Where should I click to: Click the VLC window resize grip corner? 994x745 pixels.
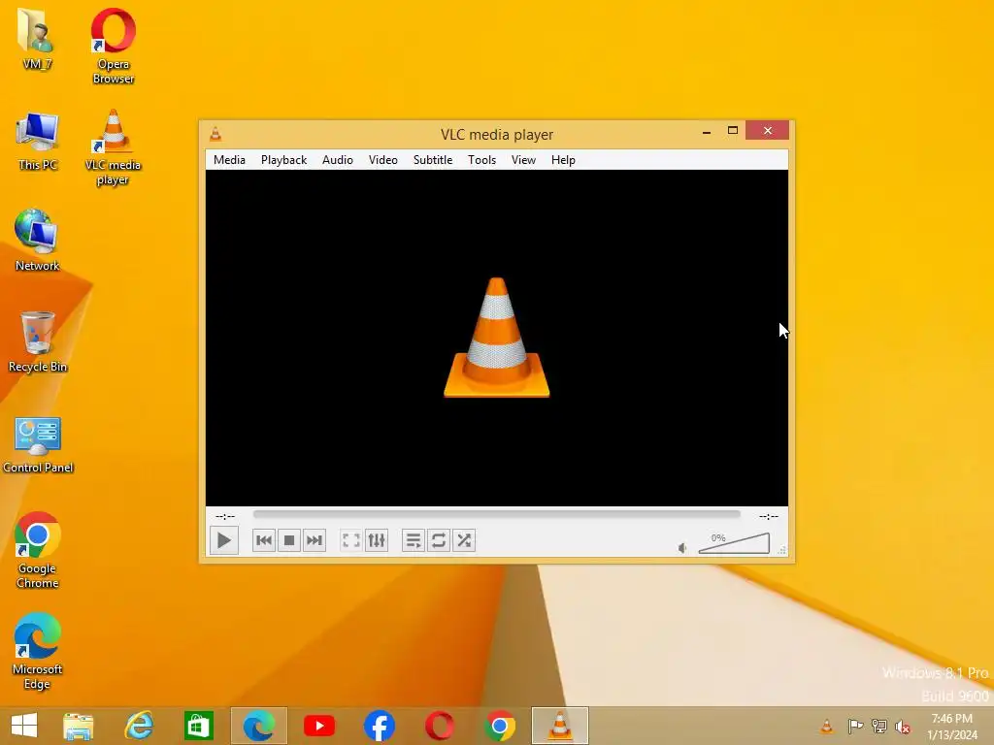pos(782,550)
